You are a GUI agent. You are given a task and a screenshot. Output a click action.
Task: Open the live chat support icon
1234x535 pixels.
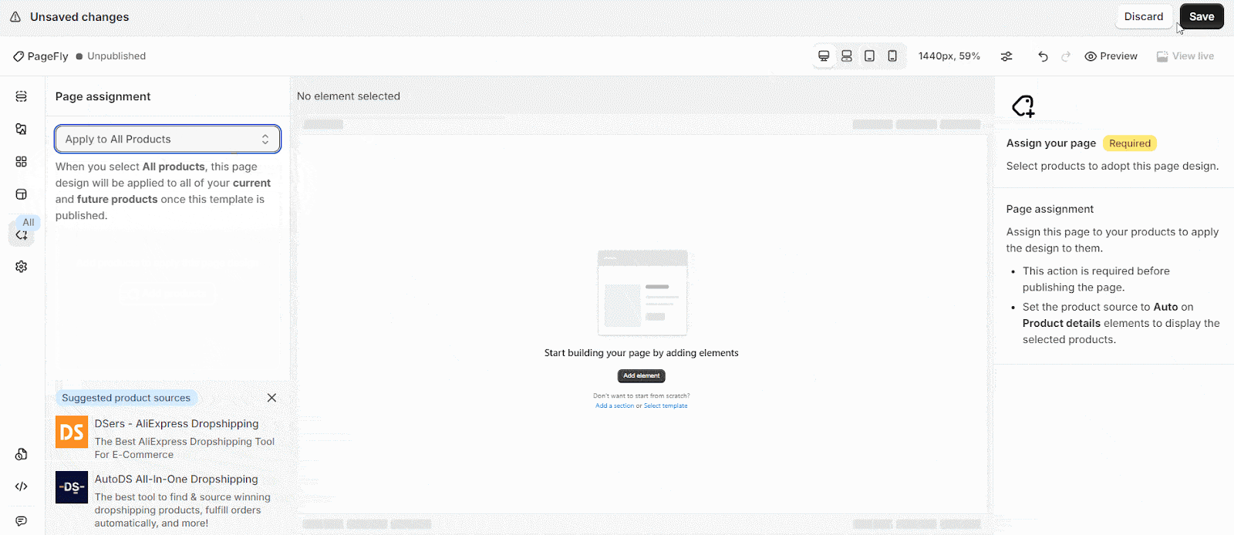coord(22,521)
